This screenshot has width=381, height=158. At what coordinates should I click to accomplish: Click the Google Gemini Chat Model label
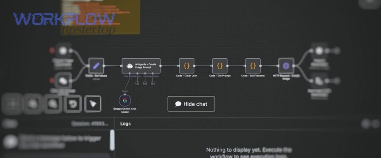(125, 110)
